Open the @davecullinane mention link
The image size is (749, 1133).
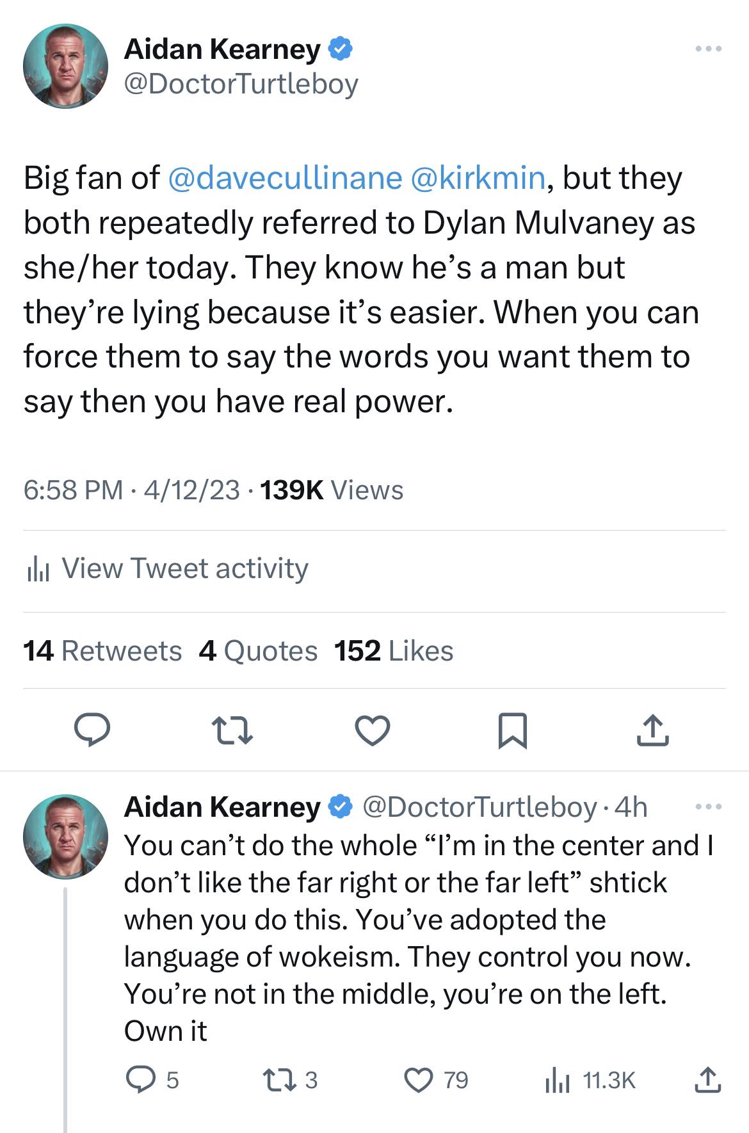(285, 178)
